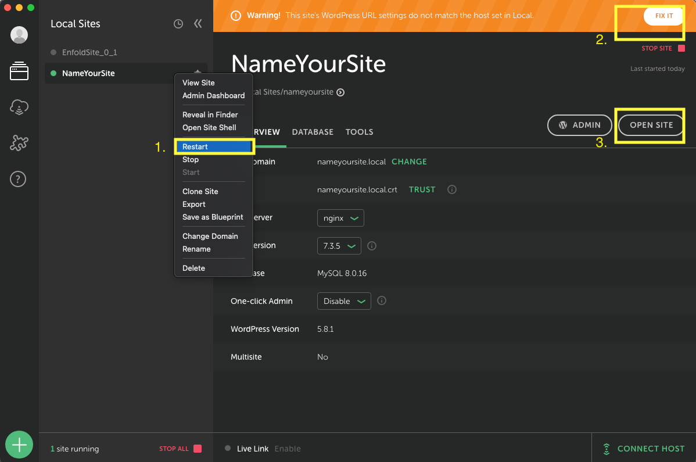Choose Restart from the context menu
Screen dimensions: 696x462
(214, 146)
